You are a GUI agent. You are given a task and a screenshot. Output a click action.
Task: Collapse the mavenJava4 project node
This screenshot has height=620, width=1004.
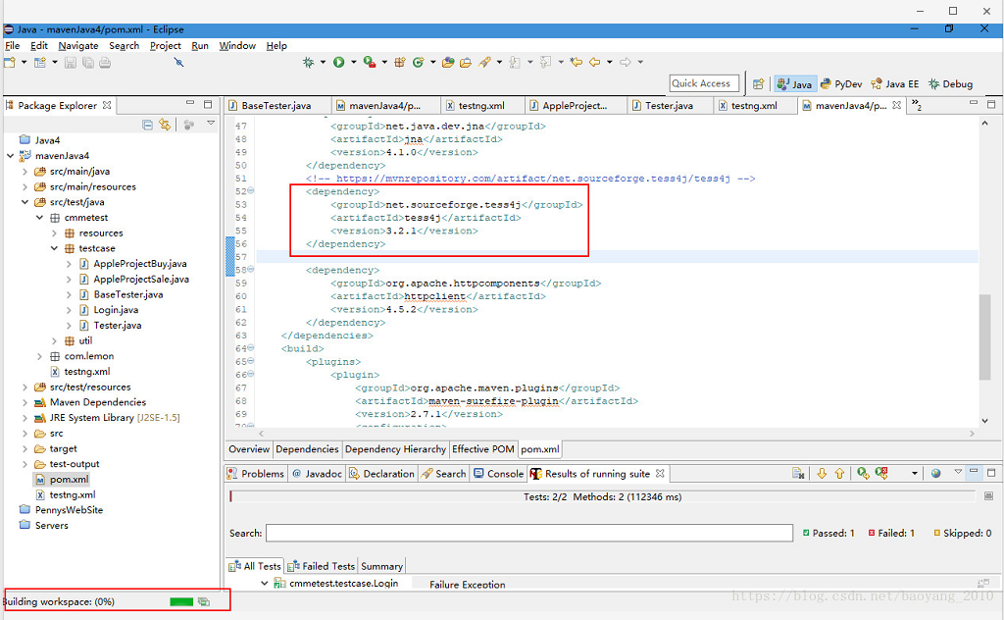click(x=10, y=156)
